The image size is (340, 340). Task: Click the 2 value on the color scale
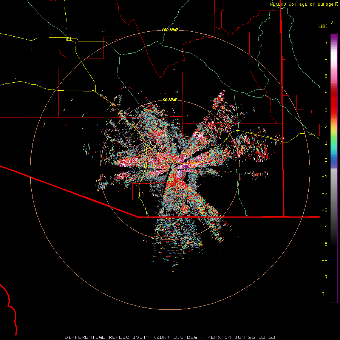pos(326,127)
